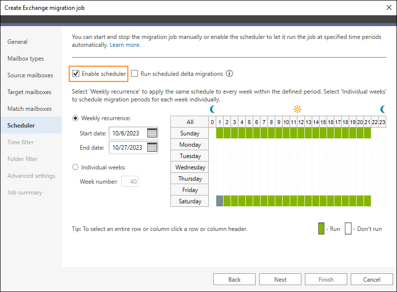Follow the Learn more link
The image size is (397, 292).
125,45
